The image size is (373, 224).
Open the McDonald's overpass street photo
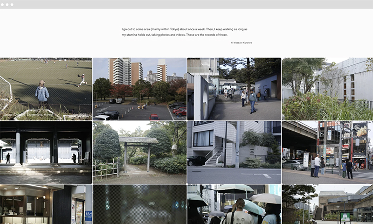coord(328,152)
